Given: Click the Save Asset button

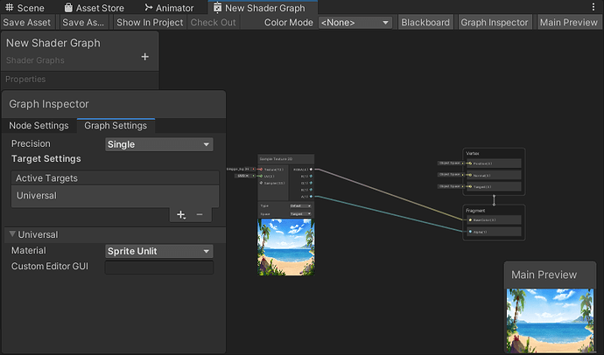Looking at the screenshot, I should click(x=27, y=23).
